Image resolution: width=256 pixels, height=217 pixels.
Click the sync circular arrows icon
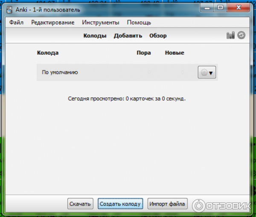[241, 36]
